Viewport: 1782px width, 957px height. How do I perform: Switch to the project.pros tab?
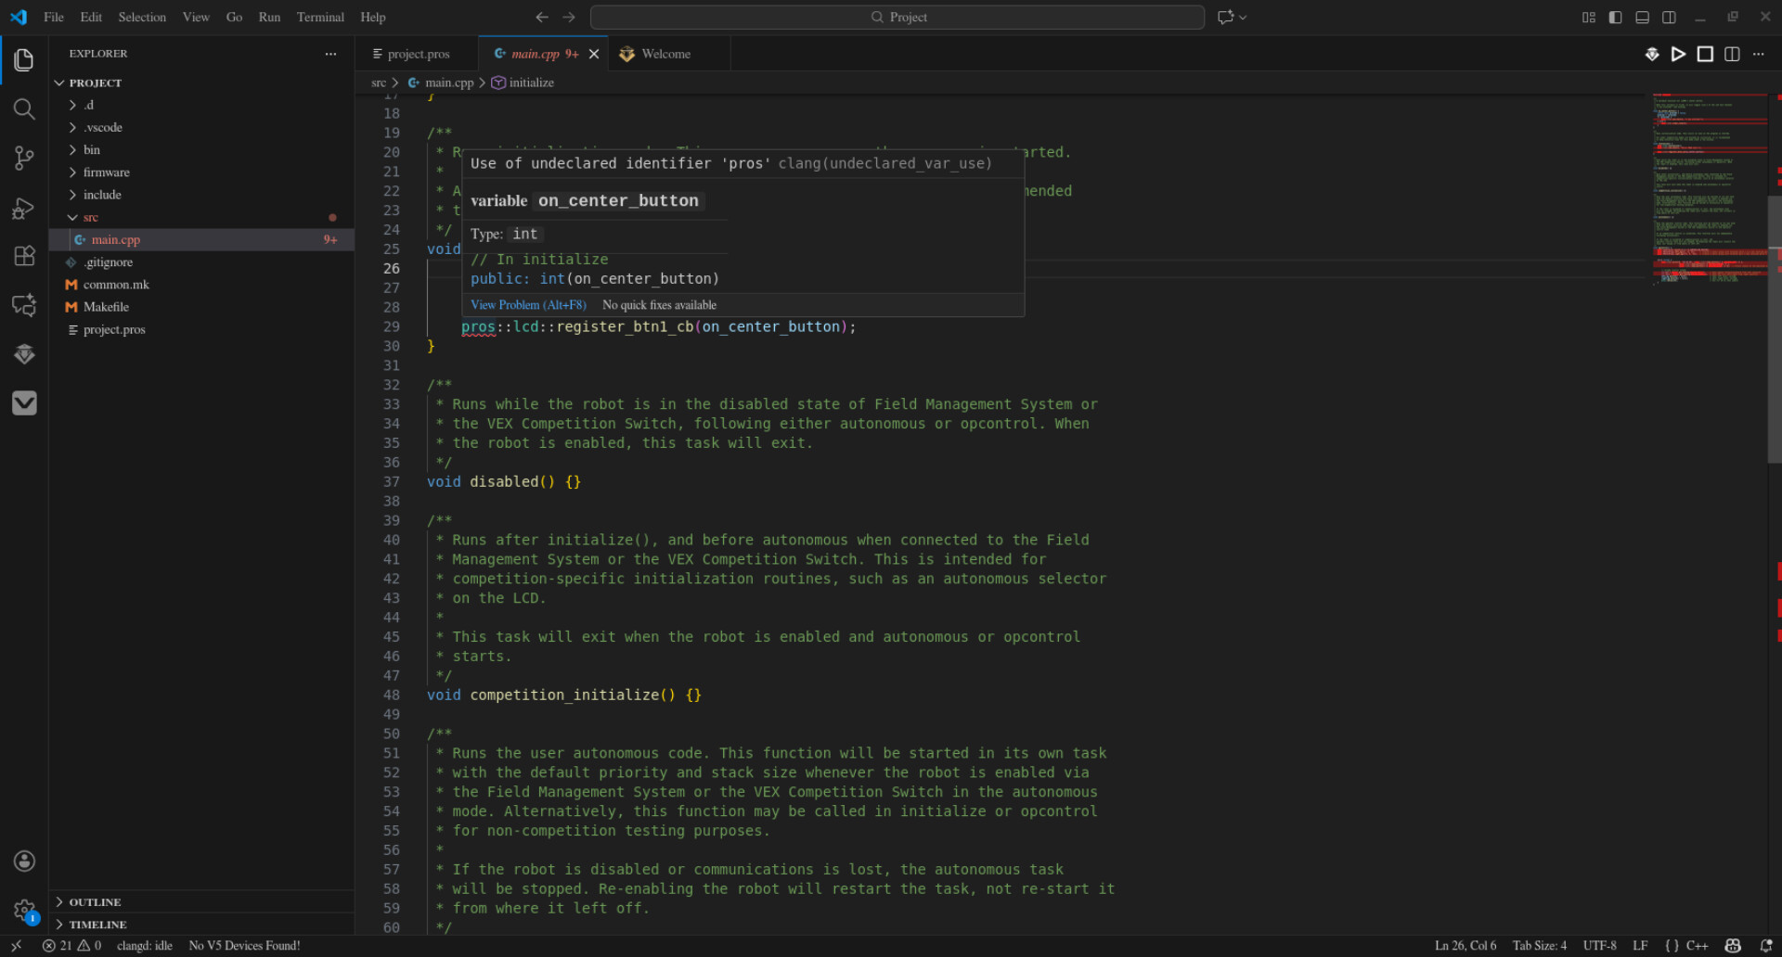(418, 54)
